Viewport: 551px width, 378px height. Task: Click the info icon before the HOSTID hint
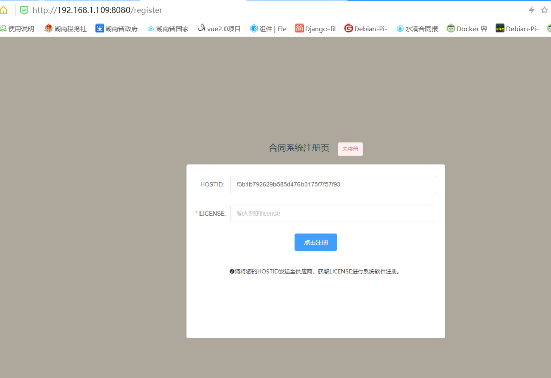(x=232, y=271)
